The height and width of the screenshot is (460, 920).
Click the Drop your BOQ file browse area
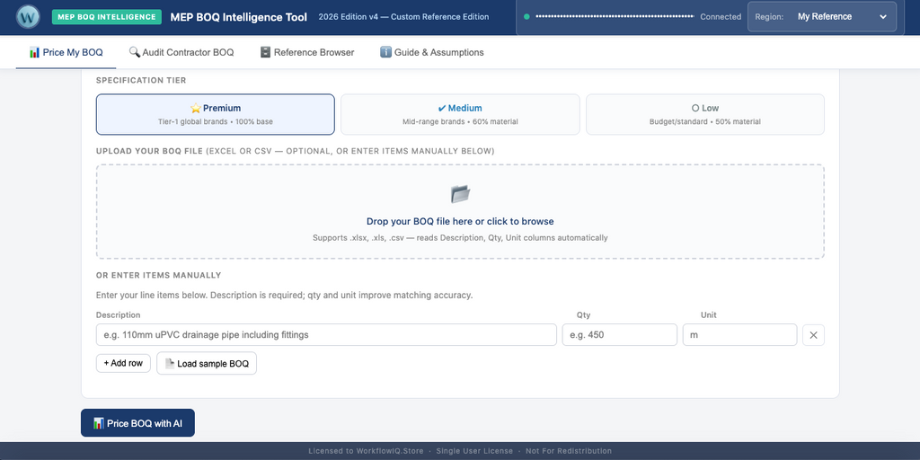click(x=460, y=212)
